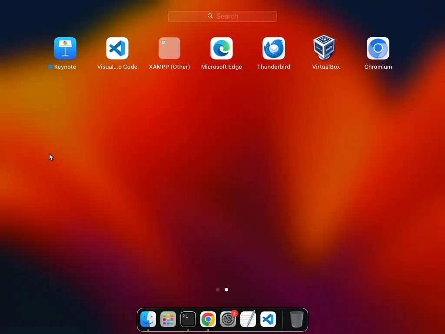445x334 pixels.
Task: Open Terminal from the Dock
Action: (x=188, y=319)
